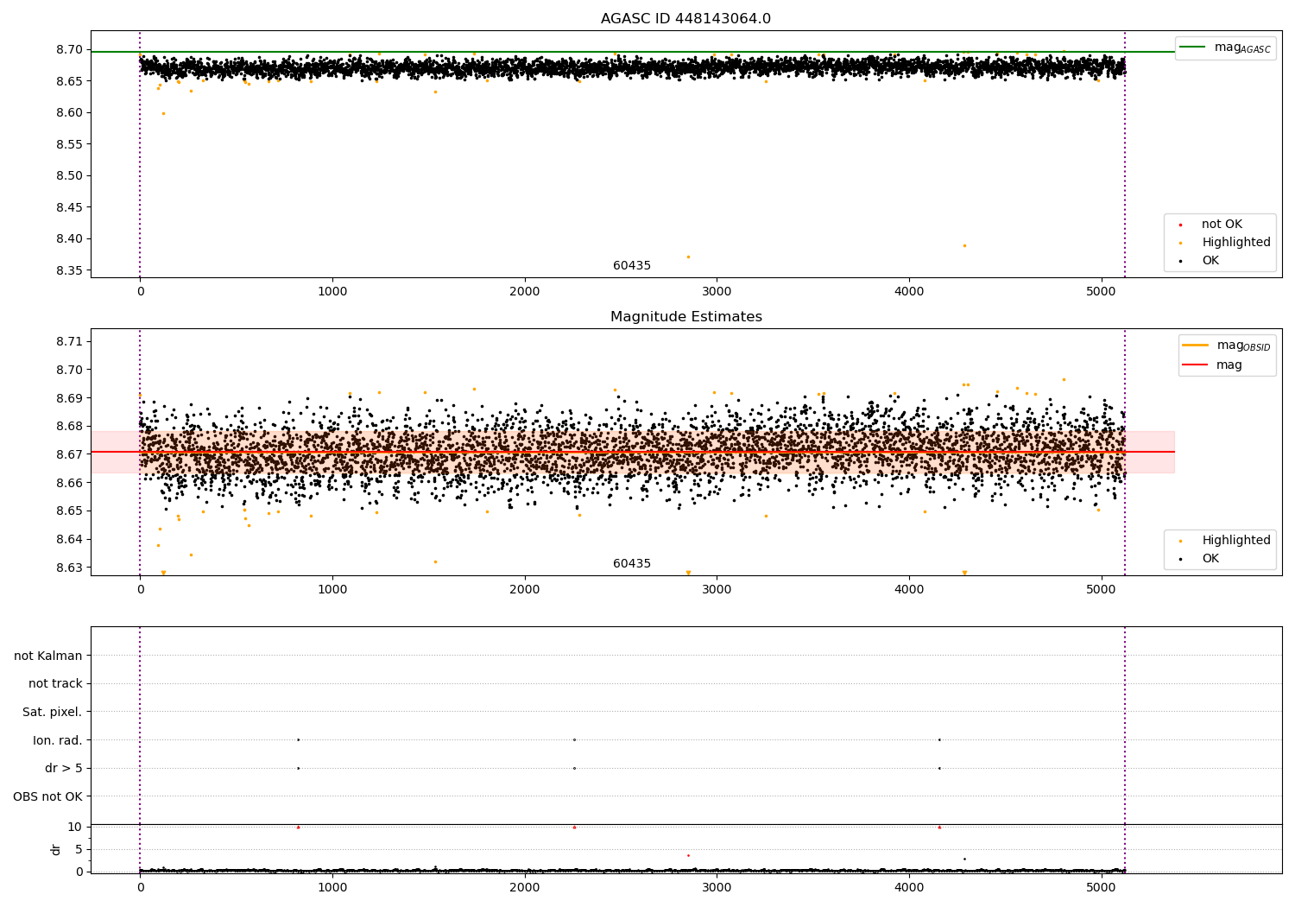Screen dimensions: 1295x907
Task: Click "Highlighted" in the top plot legend
Action: click(1226, 243)
